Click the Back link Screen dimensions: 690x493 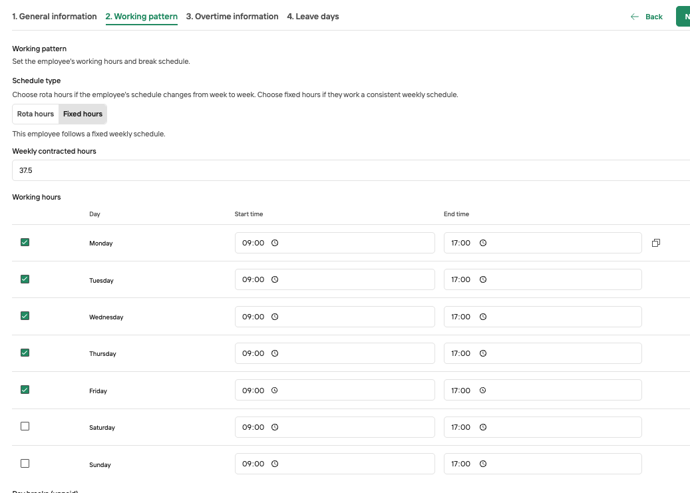point(653,17)
